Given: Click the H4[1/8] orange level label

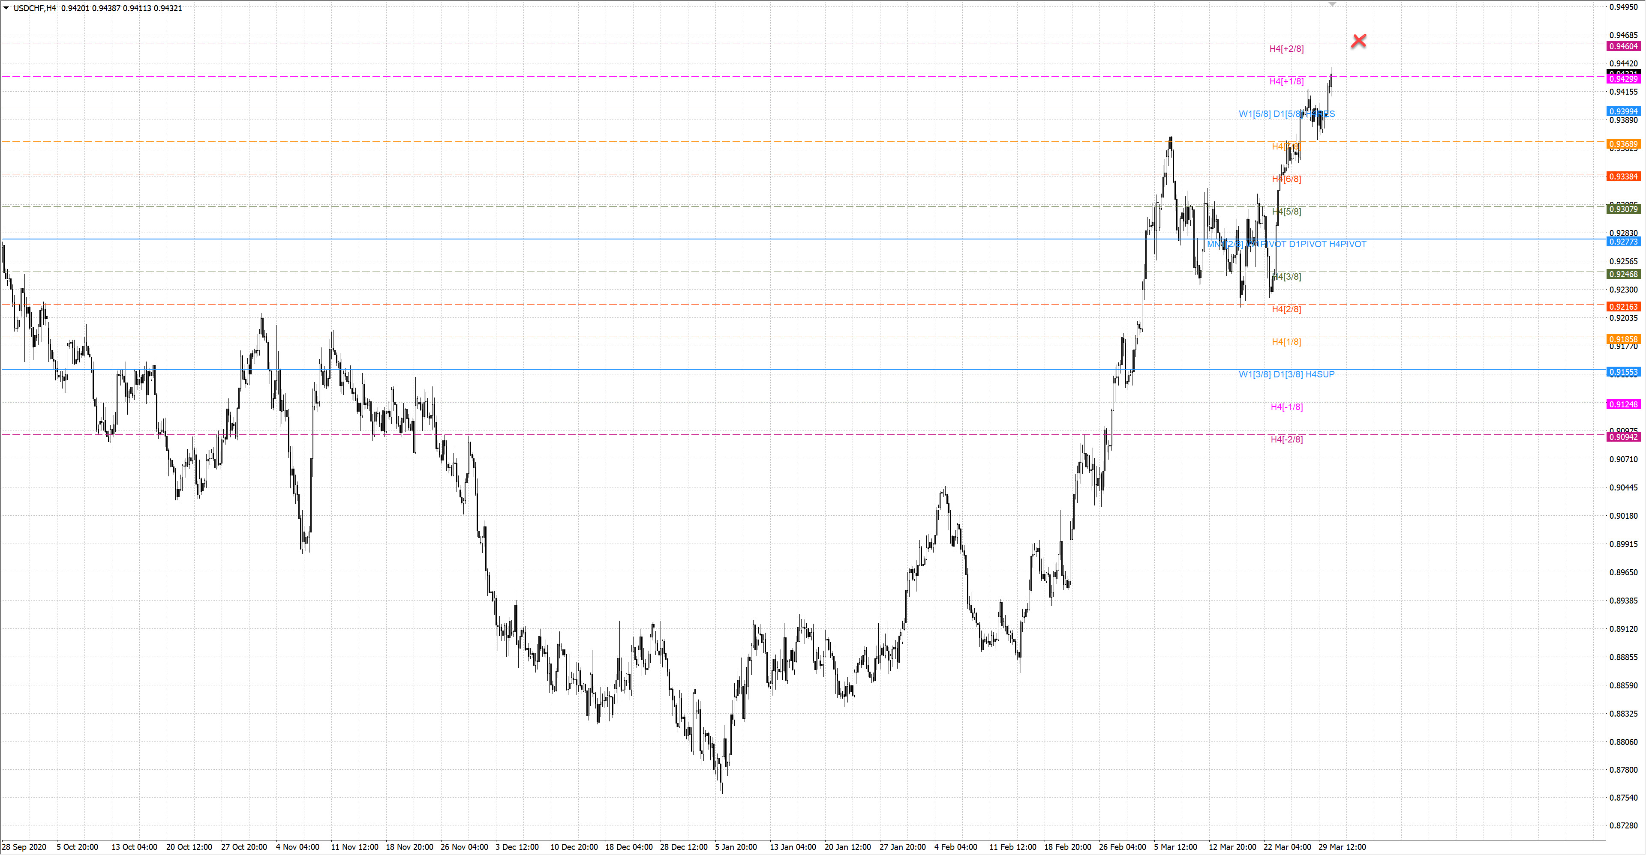Looking at the screenshot, I should tap(1286, 342).
